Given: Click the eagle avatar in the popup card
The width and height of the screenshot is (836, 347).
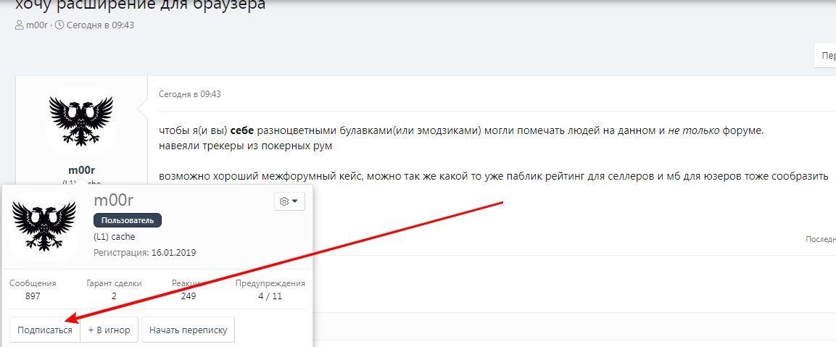Looking at the screenshot, I should point(44,226).
